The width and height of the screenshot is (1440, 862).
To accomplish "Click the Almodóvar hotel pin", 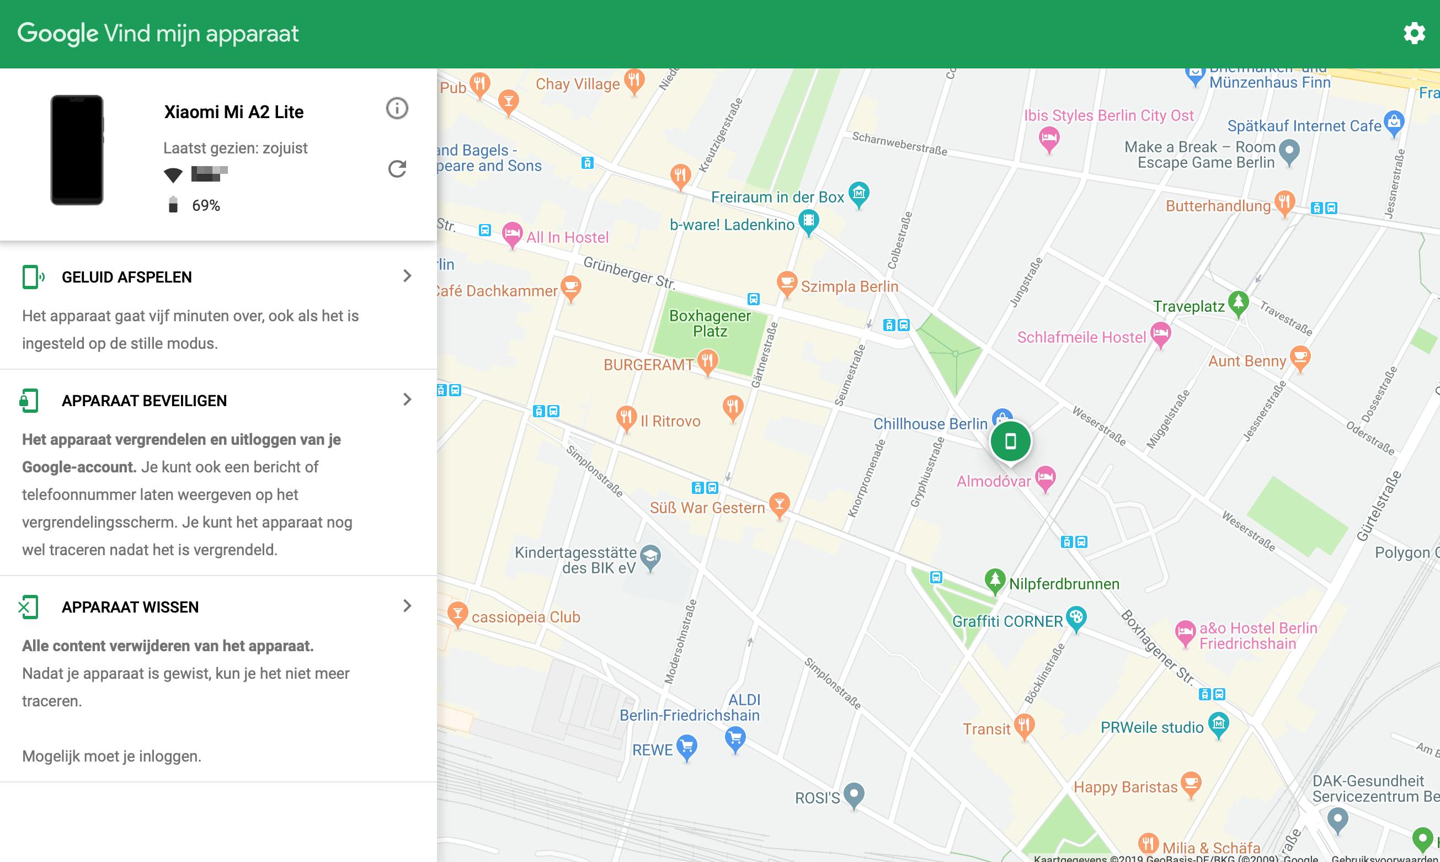I will [1045, 477].
